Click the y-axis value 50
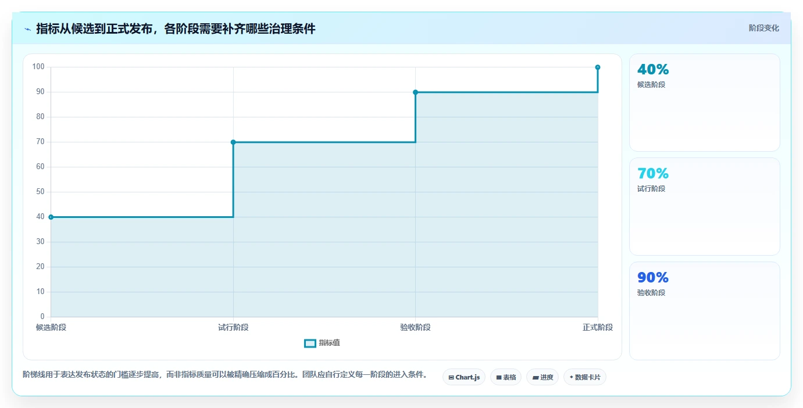803x408 pixels. coord(41,192)
